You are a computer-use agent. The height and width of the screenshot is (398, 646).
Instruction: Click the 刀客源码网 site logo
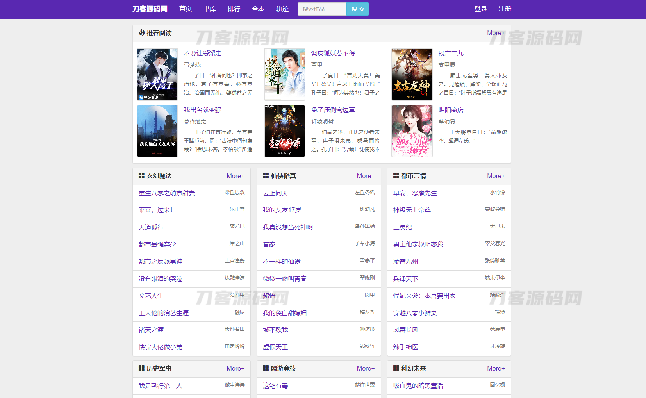click(150, 9)
